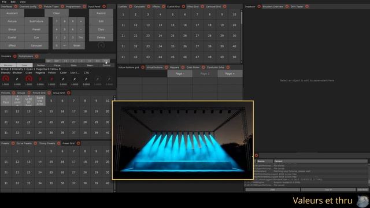Image resolution: width=370 pixels, height=208 pixels.
Task: Open the File menu
Action: pos(4,2)
